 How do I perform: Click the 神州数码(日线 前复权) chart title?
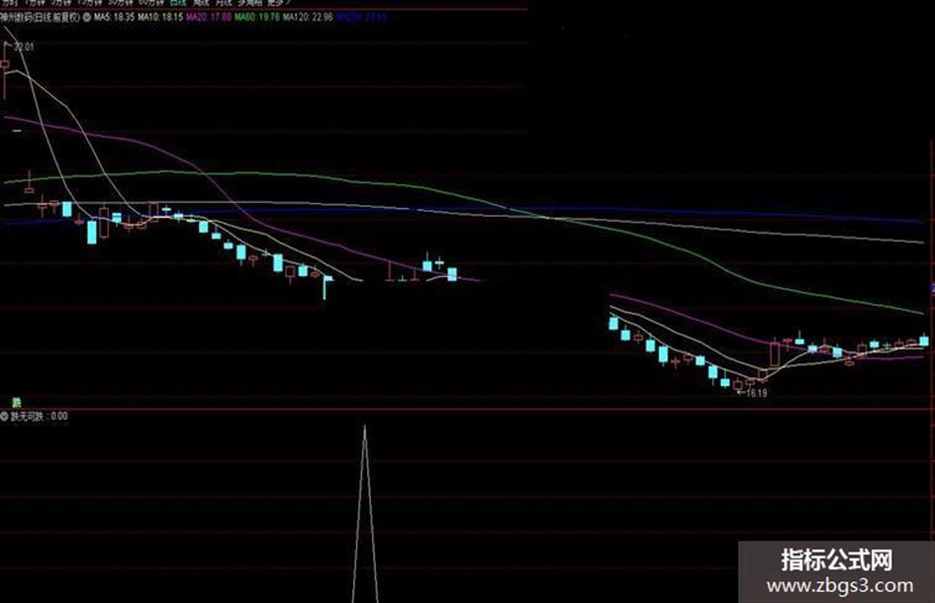[40, 17]
